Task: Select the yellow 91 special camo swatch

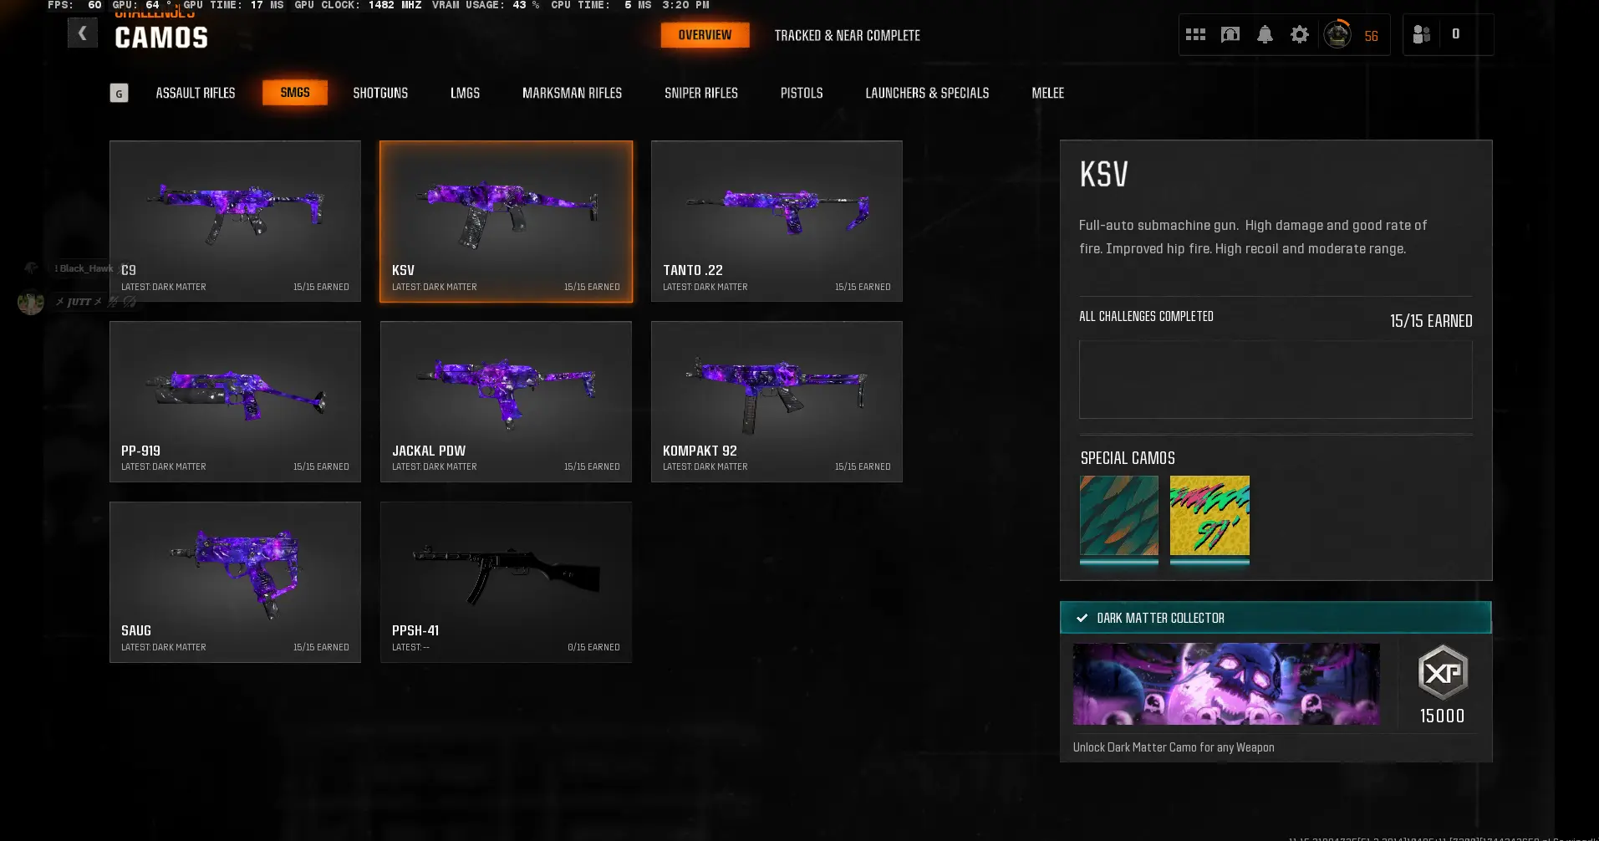Action: pos(1209,516)
